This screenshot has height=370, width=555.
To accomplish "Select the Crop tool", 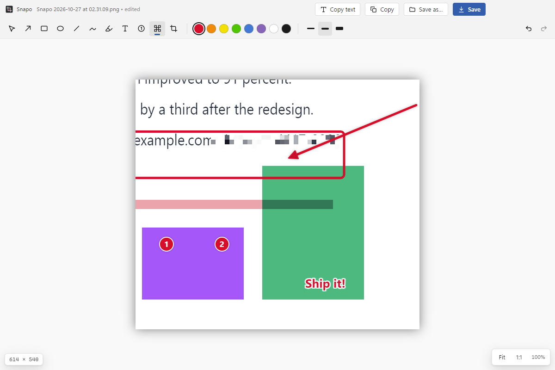I will click(x=173, y=29).
